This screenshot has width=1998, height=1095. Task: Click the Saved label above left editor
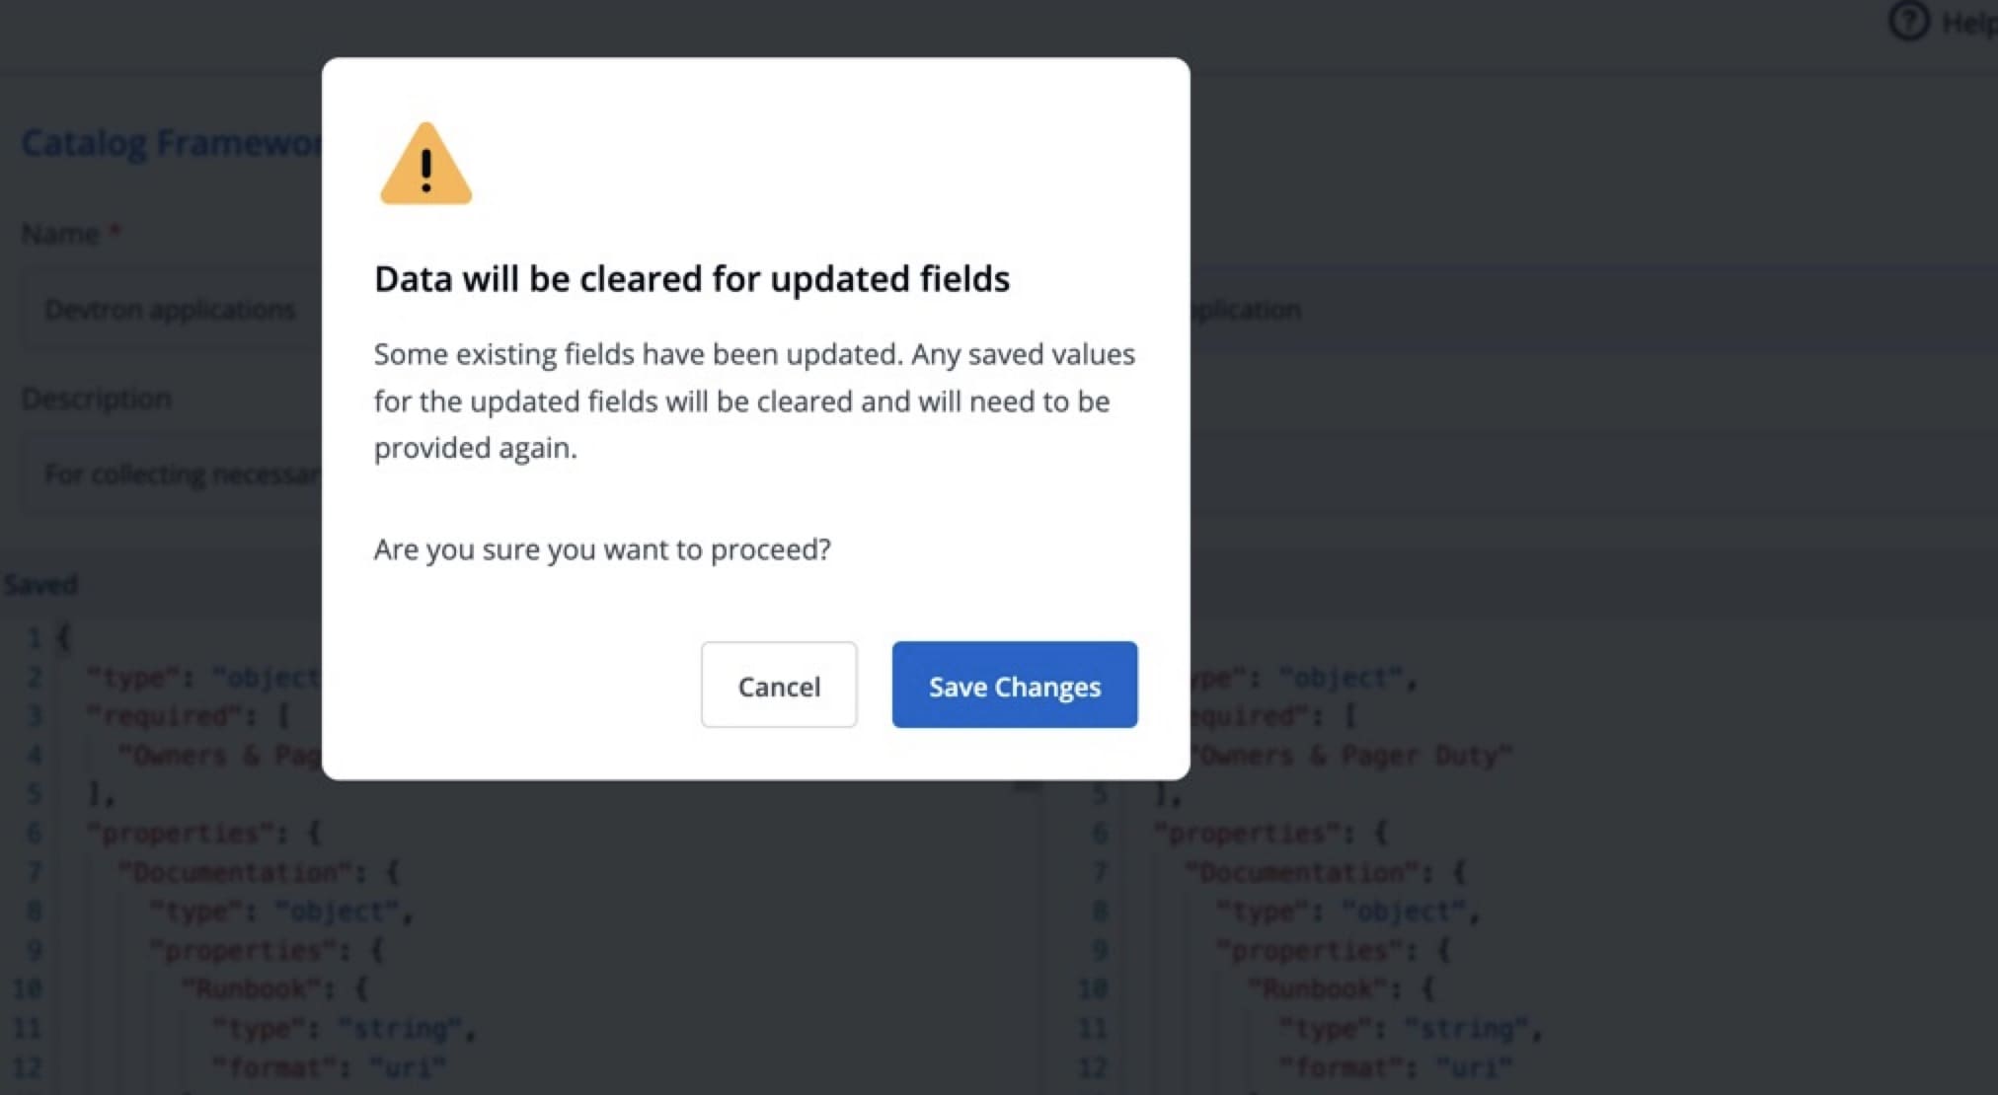[40, 585]
